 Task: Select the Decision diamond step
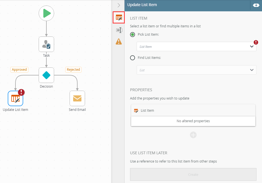pyautogui.click(x=46, y=75)
